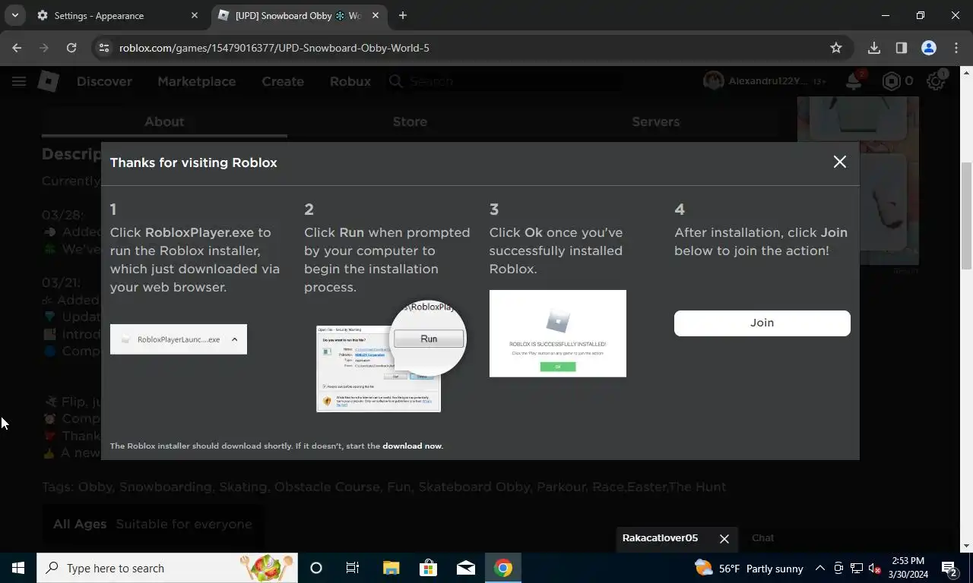The width and height of the screenshot is (973, 583).
Task: Open the clock showing 2:53 PM
Action: point(908,568)
